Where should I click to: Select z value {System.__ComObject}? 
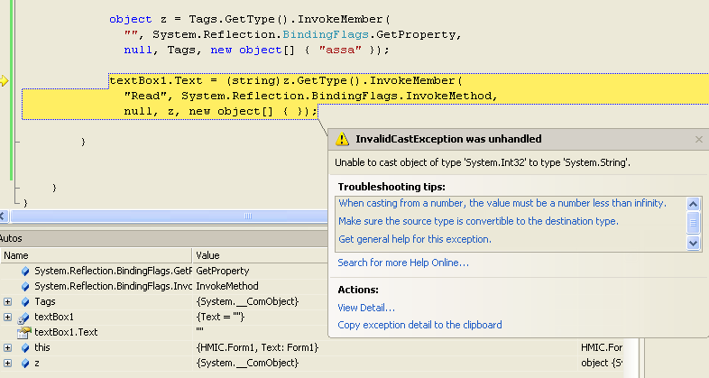[247, 363]
